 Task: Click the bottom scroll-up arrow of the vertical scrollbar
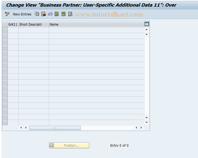(147, 117)
